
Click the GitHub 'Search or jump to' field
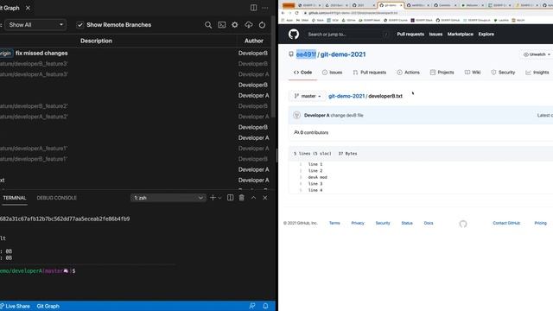point(347,35)
